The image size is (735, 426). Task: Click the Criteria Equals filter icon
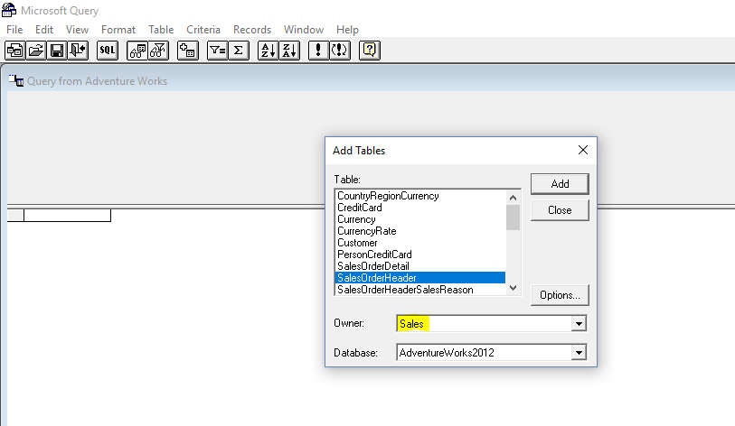tap(218, 51)
